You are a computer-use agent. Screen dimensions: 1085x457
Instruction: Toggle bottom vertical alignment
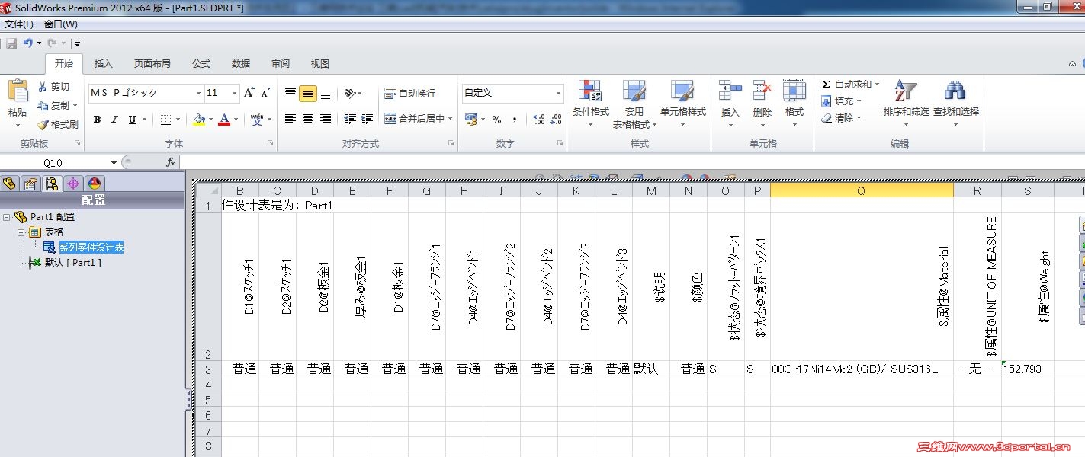[x=326, y=93]
